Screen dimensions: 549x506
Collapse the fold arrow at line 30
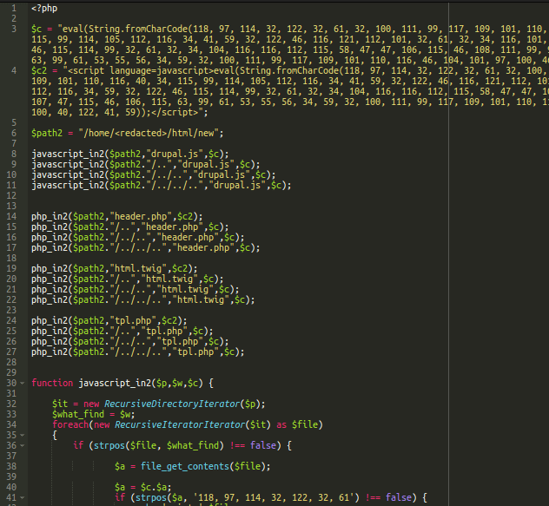click(23, 383)
